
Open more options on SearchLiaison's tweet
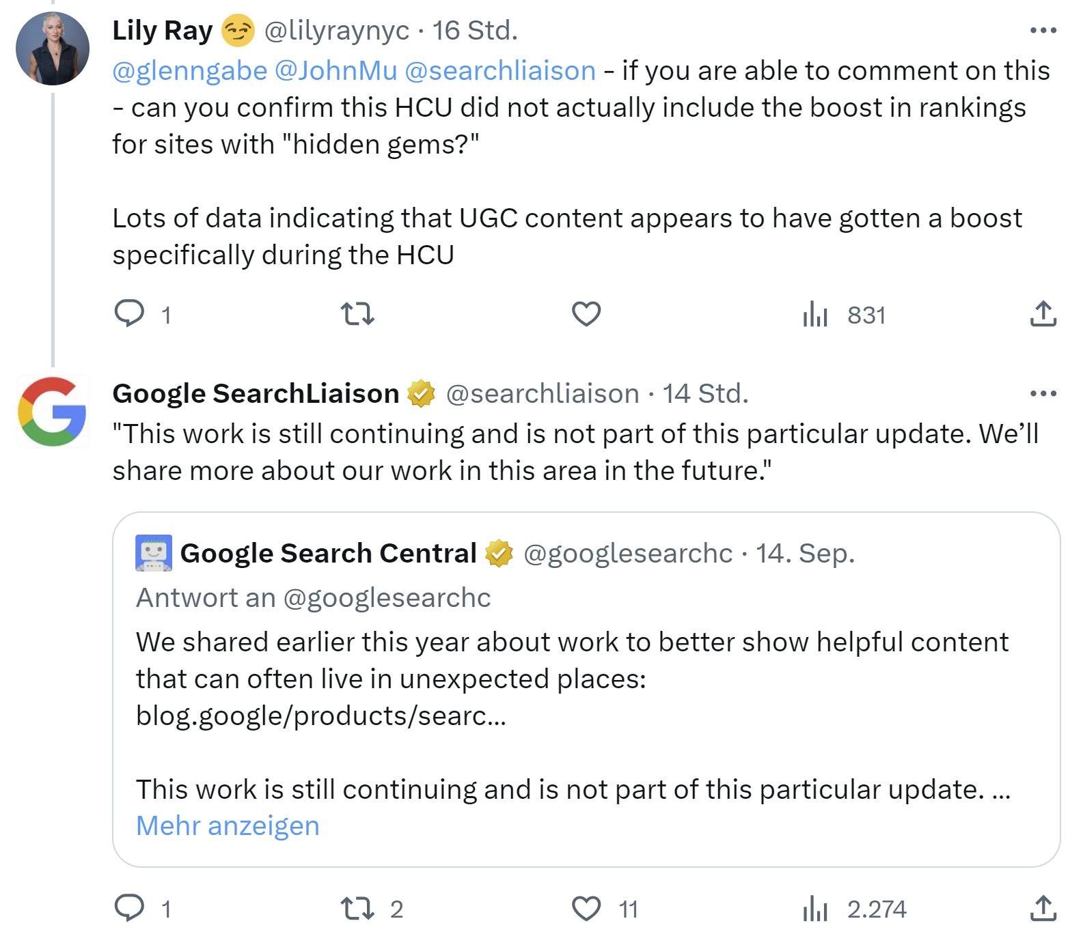tap(1044, 393)
